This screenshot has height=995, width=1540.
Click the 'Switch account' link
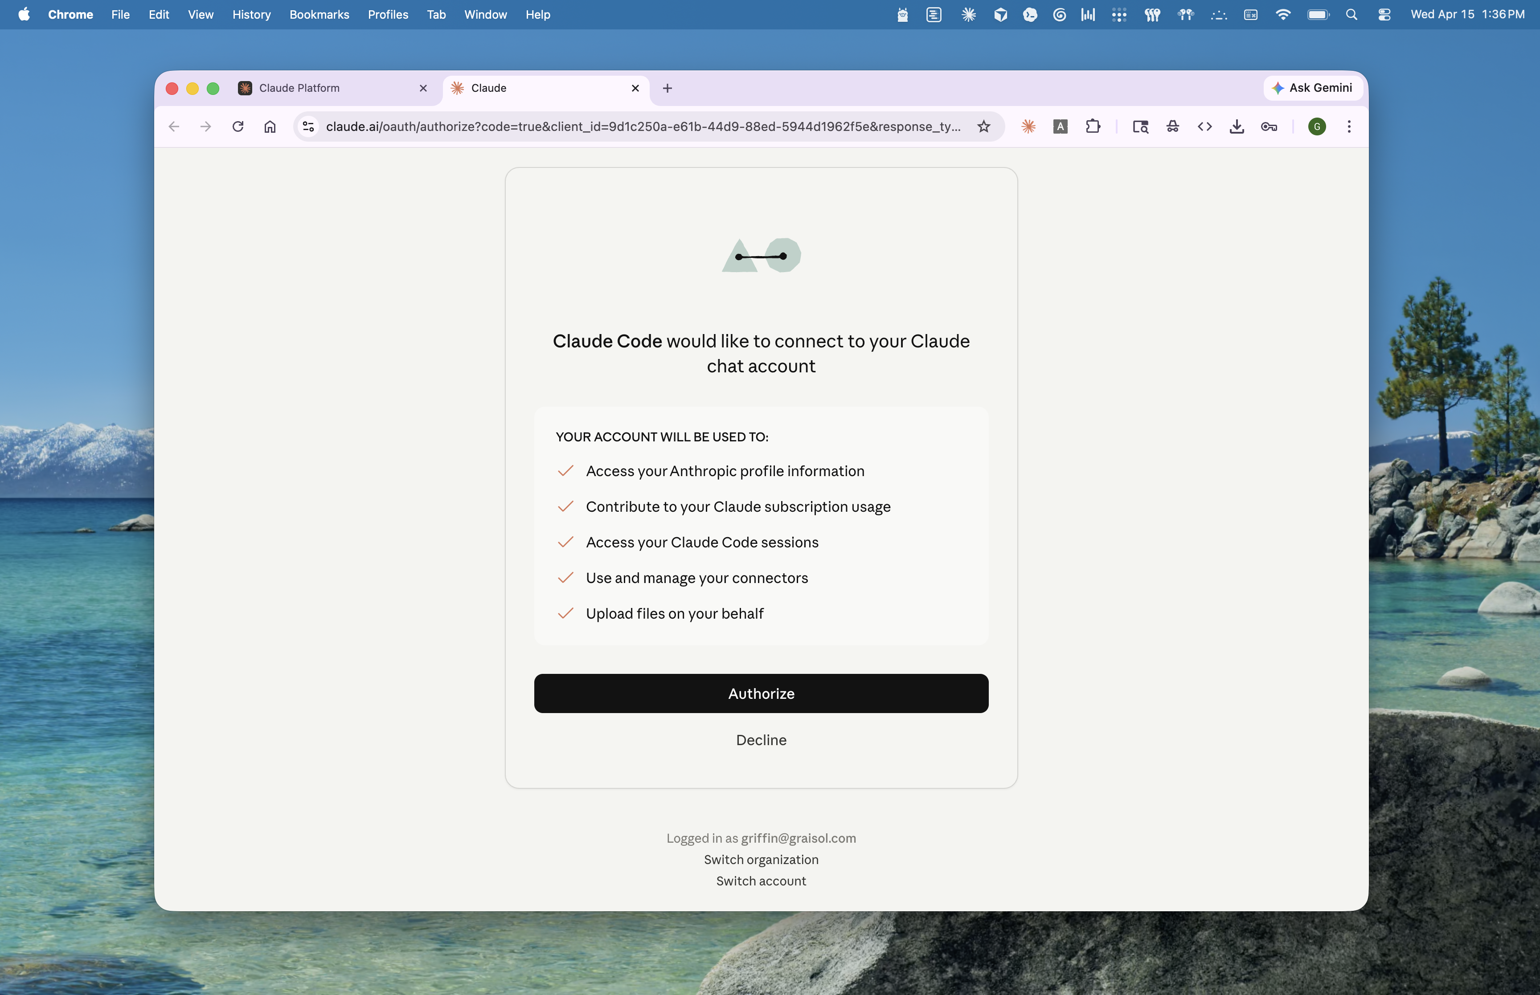click(x=761, y=880)
